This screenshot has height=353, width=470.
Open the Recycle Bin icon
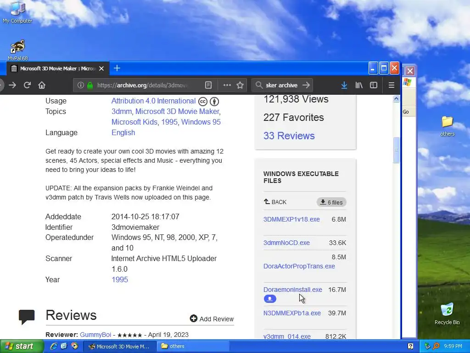[x=447, y=313]
